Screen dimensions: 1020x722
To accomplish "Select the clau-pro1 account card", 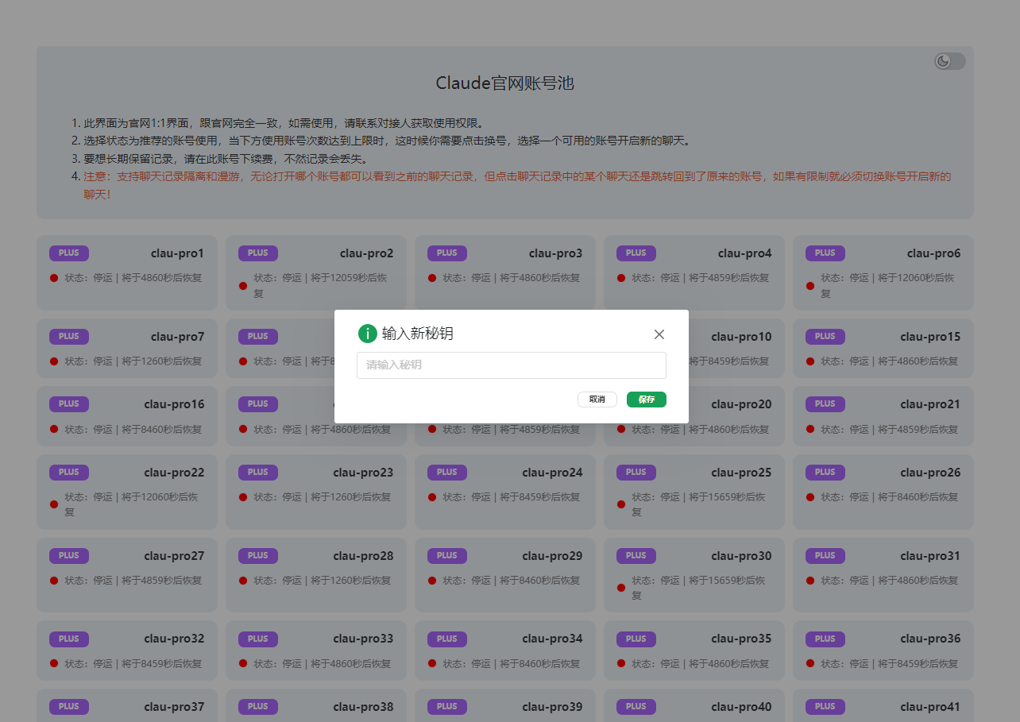I will [127, 272].
